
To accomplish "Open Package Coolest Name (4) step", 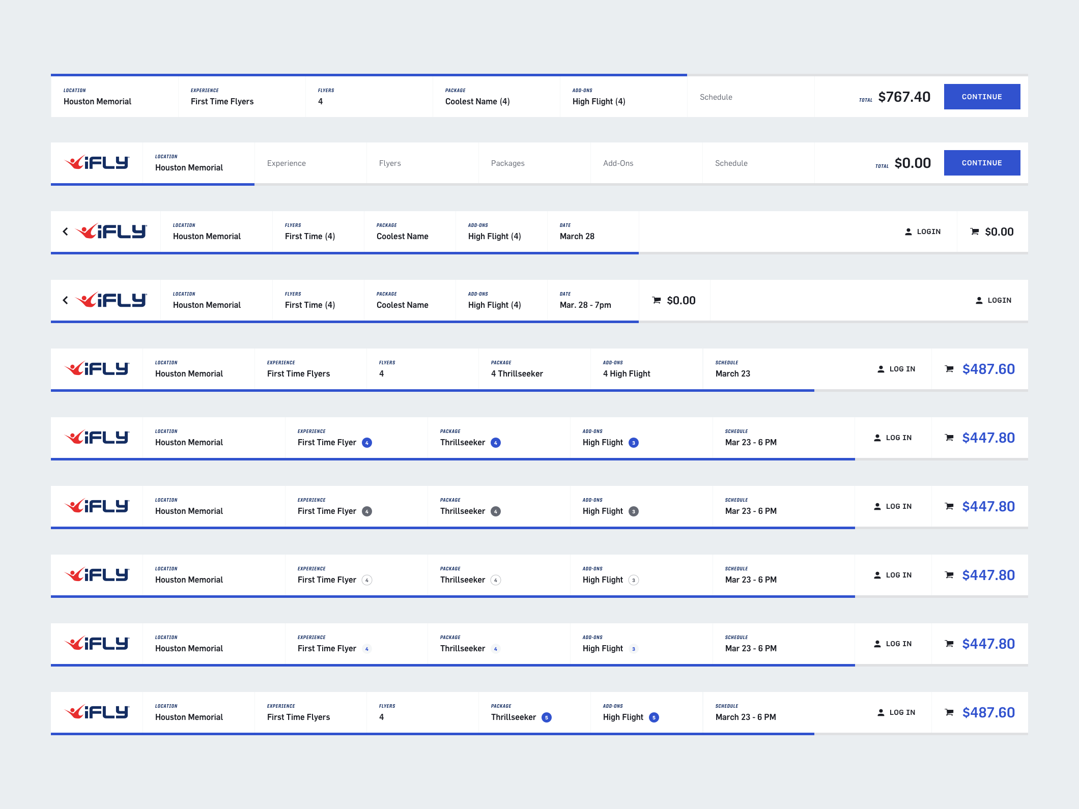I will 496,97.
